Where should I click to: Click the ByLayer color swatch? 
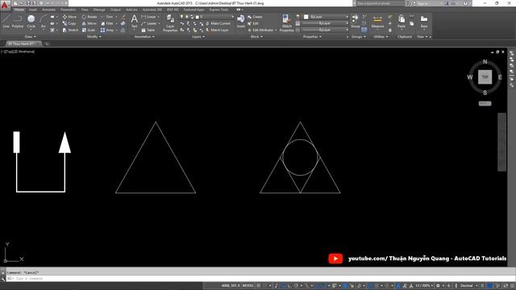coord(306,17)
